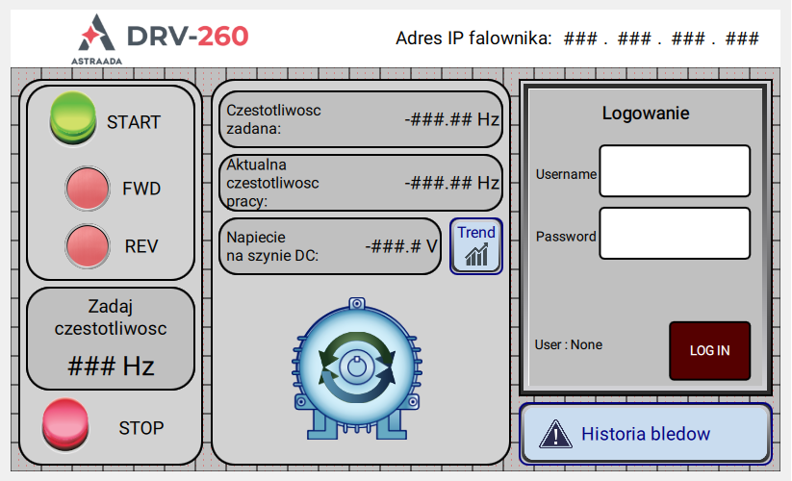Focus the Username input field
Image resolution: width=792 pixels, height=481 pixels.
click(x=675, y=171)
